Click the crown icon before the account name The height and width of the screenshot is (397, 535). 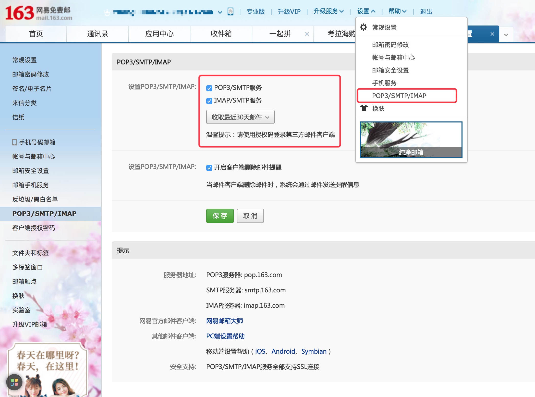tap(106, 12)
